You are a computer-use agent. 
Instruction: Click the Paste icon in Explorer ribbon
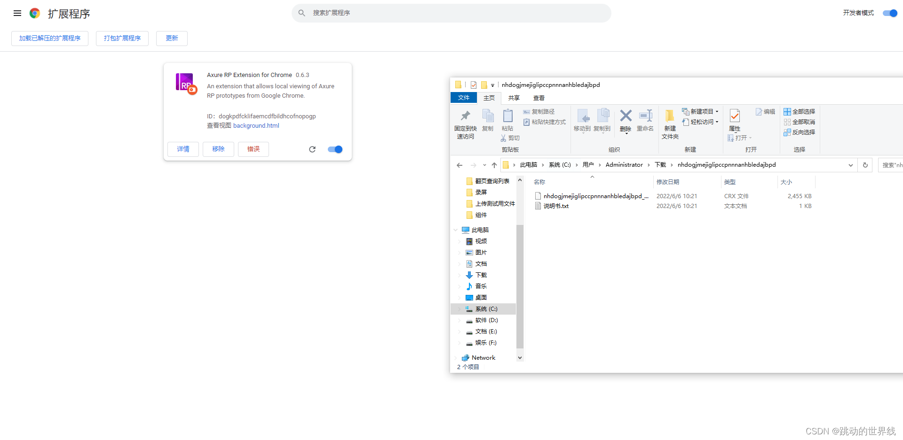point(507,120)
